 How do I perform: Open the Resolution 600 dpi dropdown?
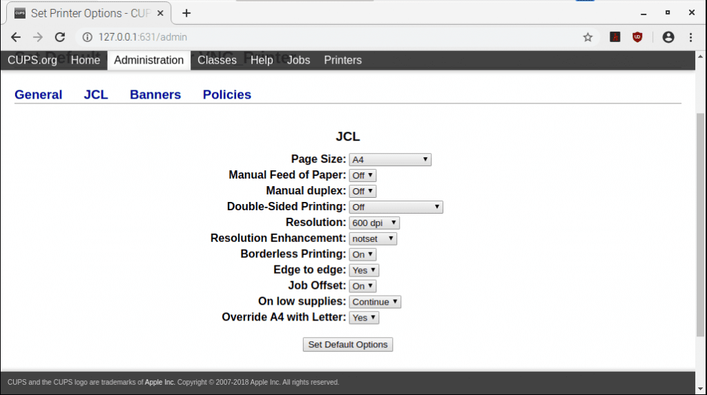click(x=374, y=223)
